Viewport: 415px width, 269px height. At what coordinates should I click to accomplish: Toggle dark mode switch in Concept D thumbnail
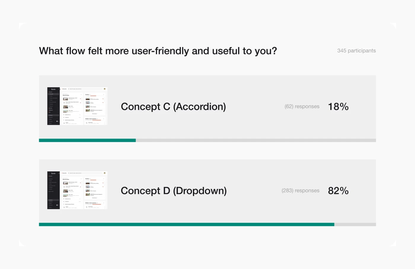point(57,205)
